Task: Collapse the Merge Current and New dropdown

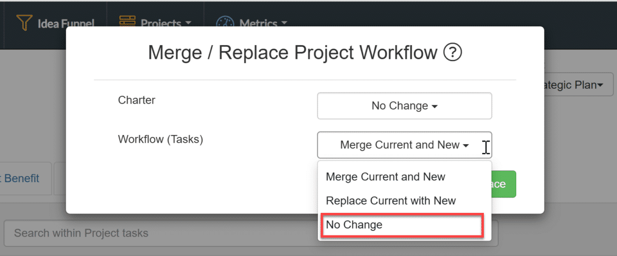Action: coord(405,145)
